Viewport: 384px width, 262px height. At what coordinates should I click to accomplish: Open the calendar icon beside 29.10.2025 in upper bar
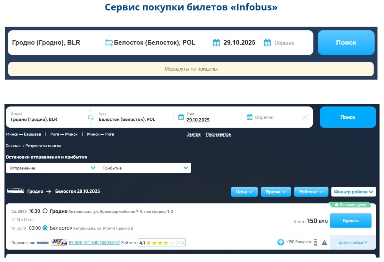(217, 43)
